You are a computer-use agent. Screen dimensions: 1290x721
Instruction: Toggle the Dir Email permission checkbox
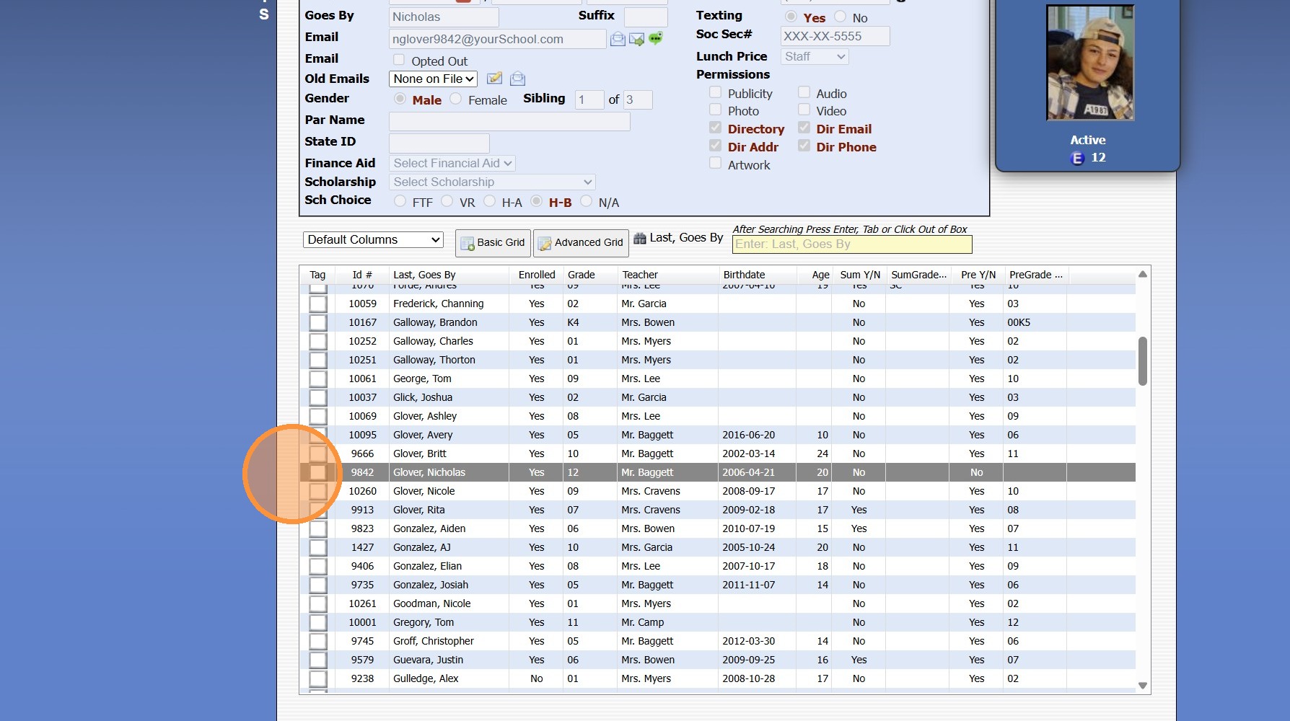pyautogui.click(x=804, y=128)
